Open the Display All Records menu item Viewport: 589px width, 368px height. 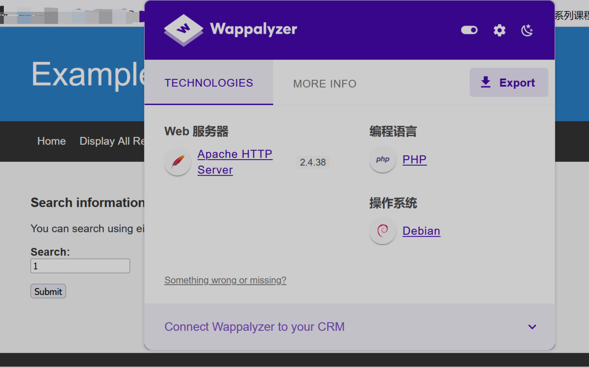pyautogui.click(x=112, y=141)
